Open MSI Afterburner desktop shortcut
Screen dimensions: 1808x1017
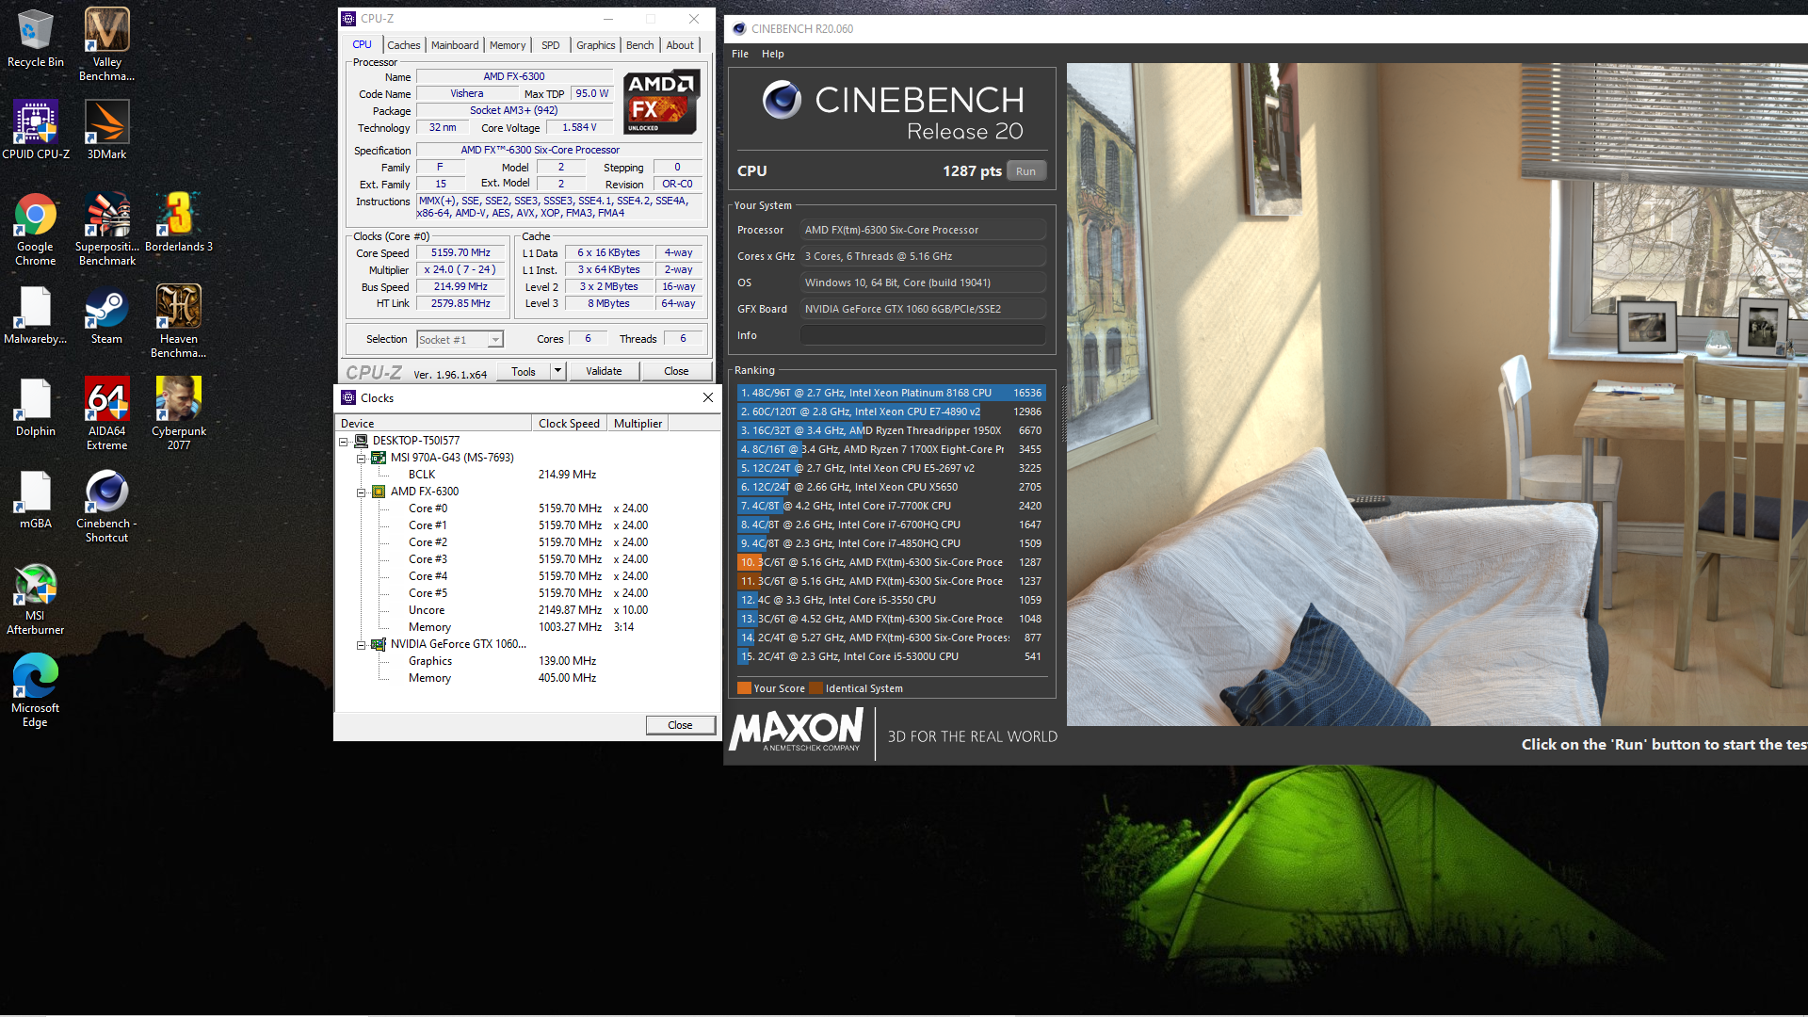pos(35,598)
